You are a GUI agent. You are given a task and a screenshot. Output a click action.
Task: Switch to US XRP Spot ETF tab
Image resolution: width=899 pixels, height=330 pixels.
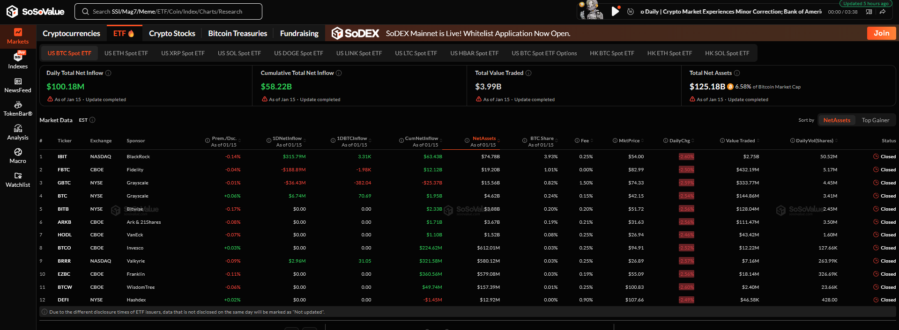tap(183, 53)
